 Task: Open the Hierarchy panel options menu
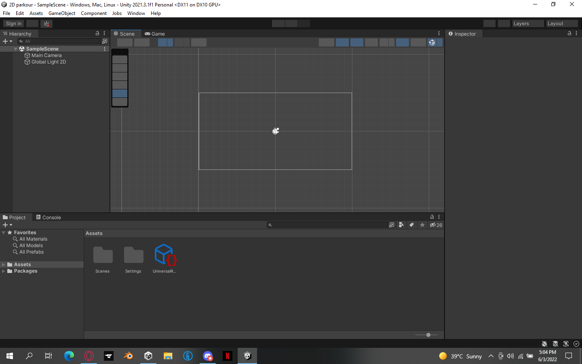pos(104,34)
